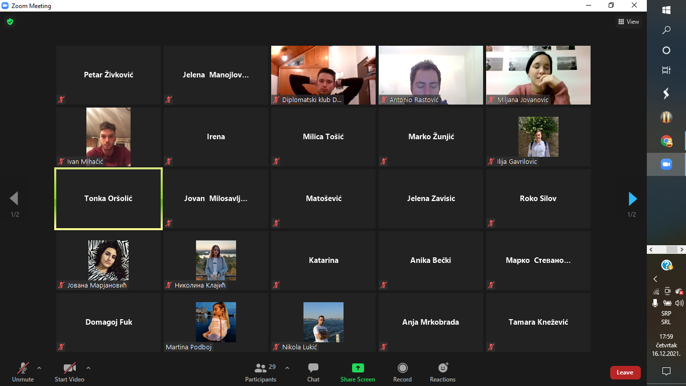Open the Chat panel
This screenshot has height=386, width=686.
313,372
